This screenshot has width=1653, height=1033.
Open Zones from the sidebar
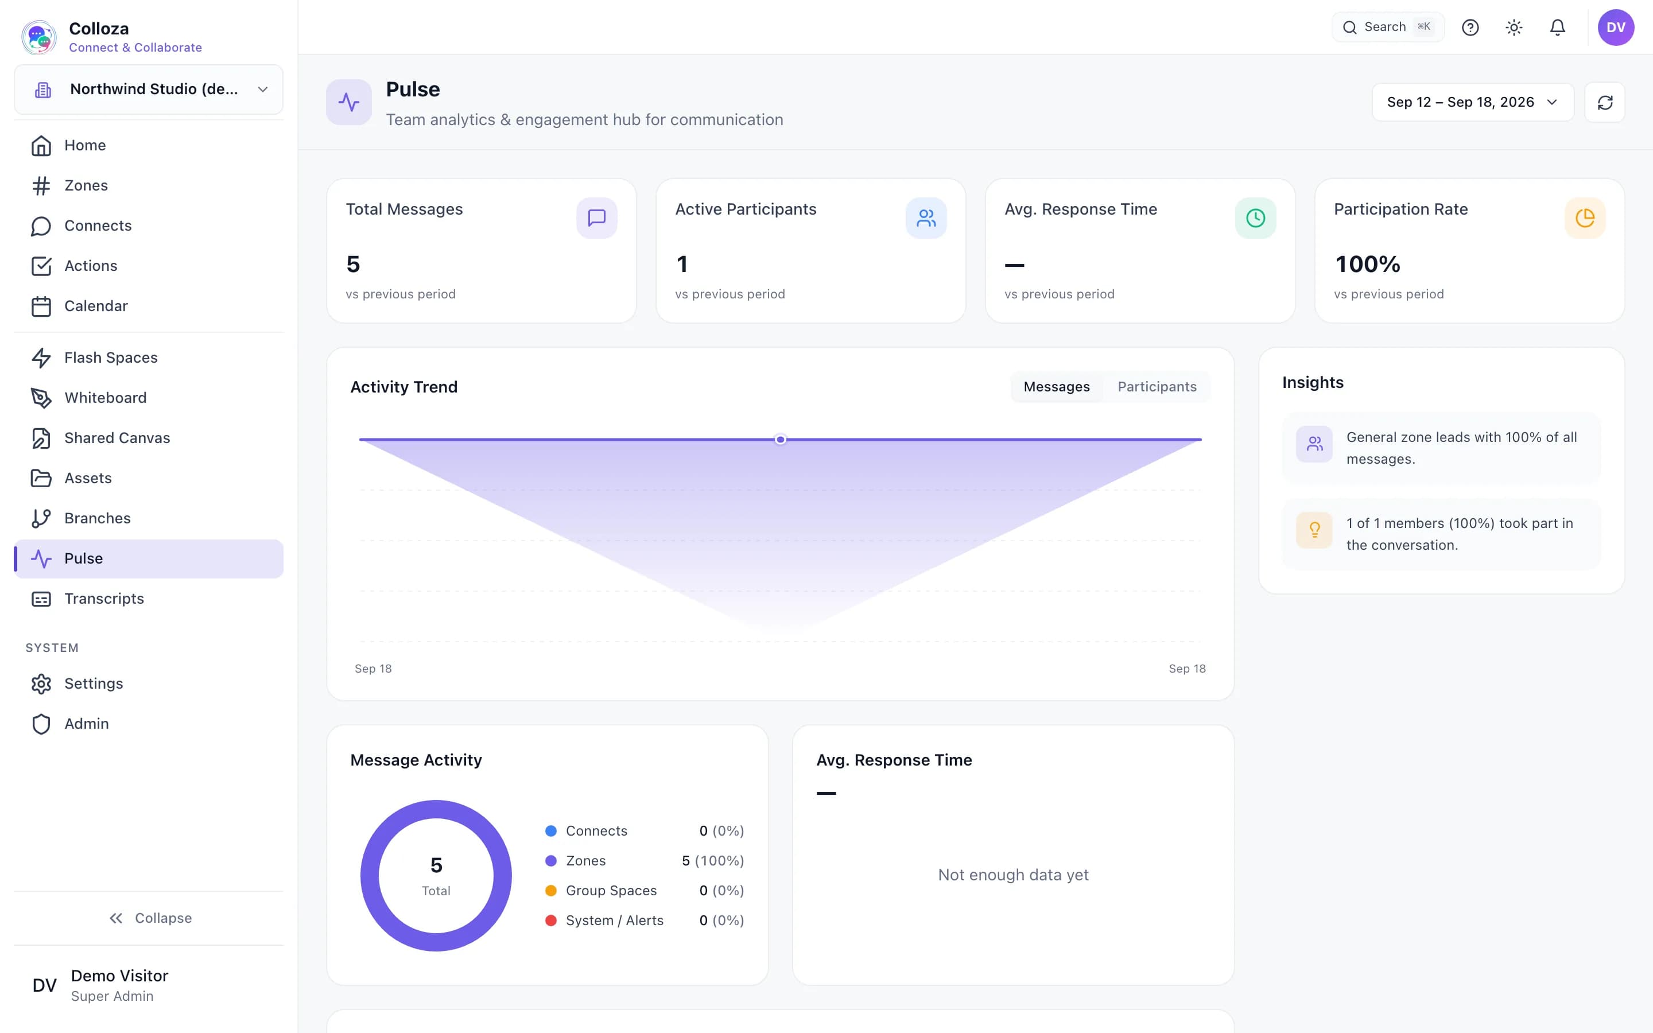(148, 186)
